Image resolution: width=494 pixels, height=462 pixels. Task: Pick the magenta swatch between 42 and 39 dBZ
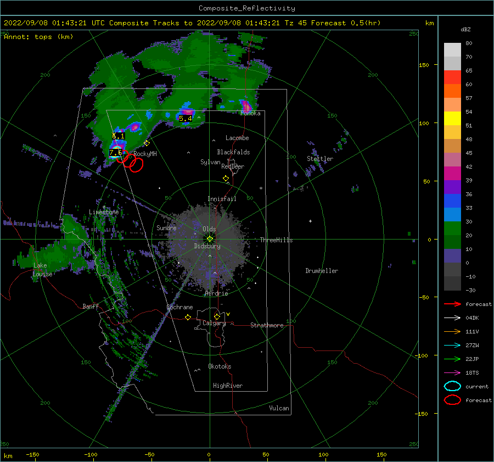pos(452,174)
